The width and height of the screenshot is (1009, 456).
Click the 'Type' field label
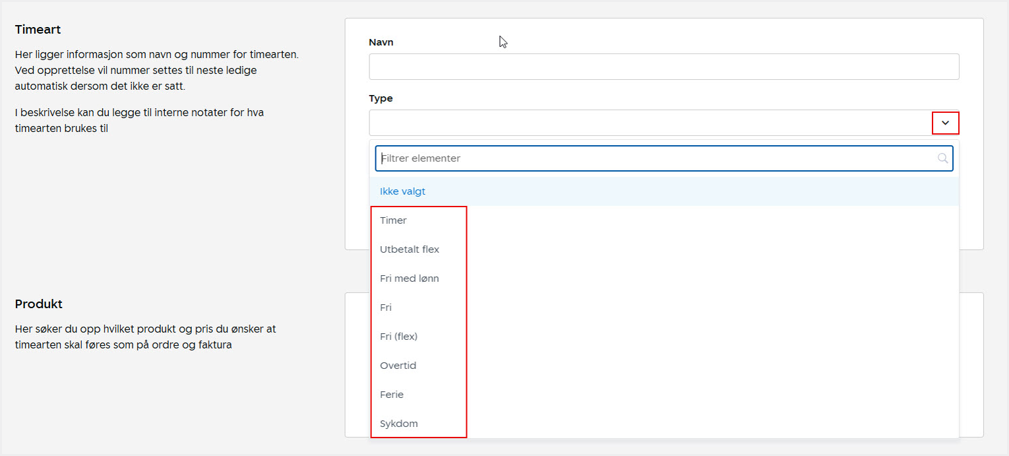[x=381, y=98]
